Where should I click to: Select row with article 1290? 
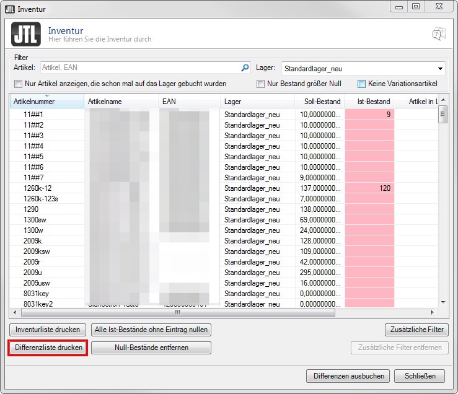click(224, 209)
